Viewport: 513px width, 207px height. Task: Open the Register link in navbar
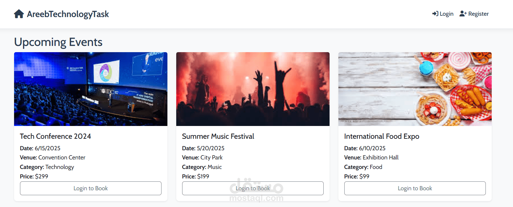point(474,14)
